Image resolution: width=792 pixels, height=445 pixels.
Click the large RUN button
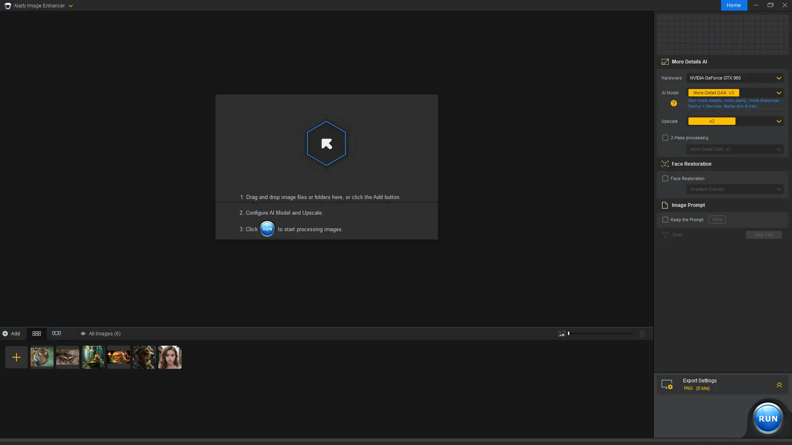coord(768,418)
